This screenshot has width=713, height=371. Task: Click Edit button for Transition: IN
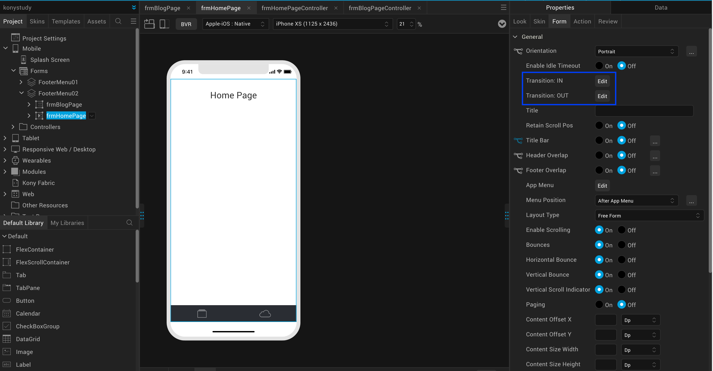(602, 81)
